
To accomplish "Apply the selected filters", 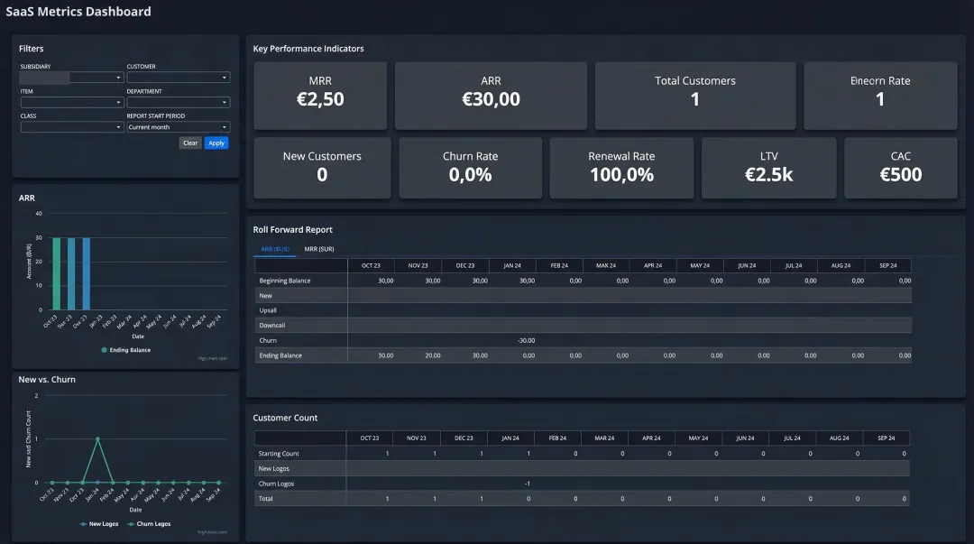I will [216, 143].
